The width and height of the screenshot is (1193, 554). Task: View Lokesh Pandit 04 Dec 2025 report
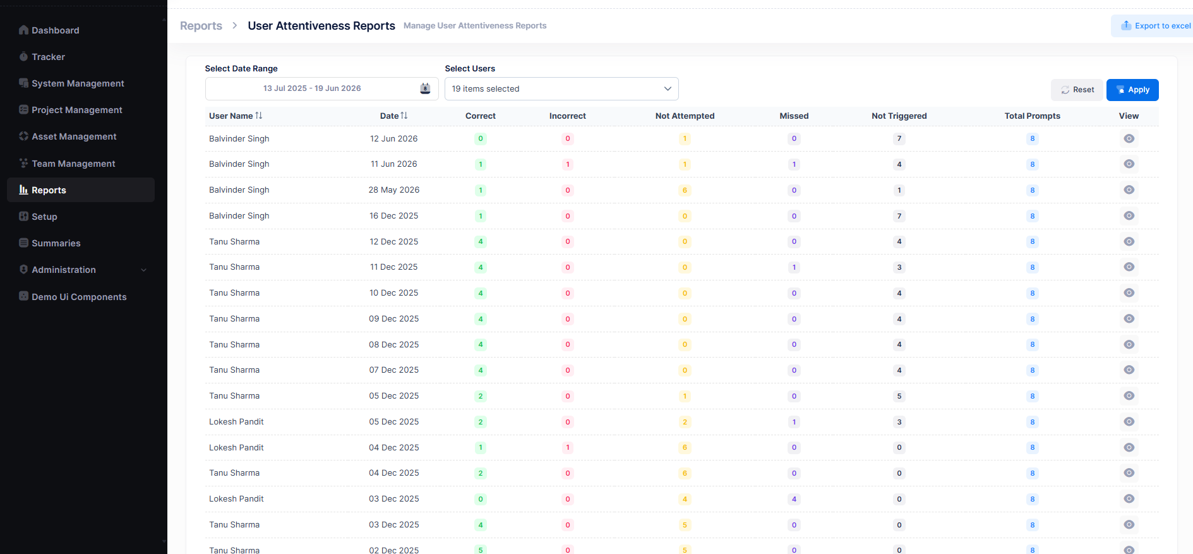(1129, 447)
